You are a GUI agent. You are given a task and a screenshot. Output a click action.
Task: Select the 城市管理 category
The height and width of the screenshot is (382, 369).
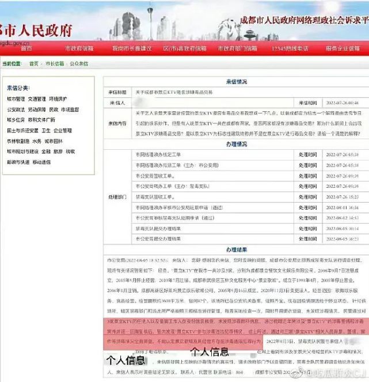tap(16, 99)
